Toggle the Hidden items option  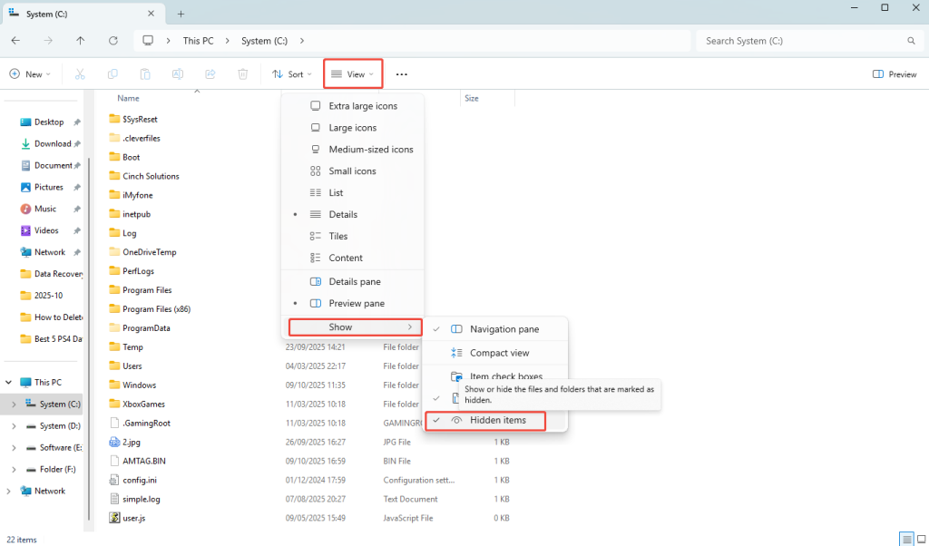pyautogui.click(x=497, y=421)
